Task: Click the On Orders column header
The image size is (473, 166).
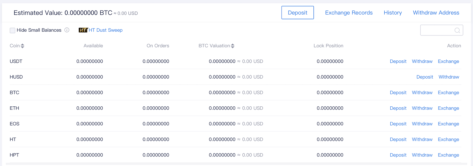Action: click(158, 46)
